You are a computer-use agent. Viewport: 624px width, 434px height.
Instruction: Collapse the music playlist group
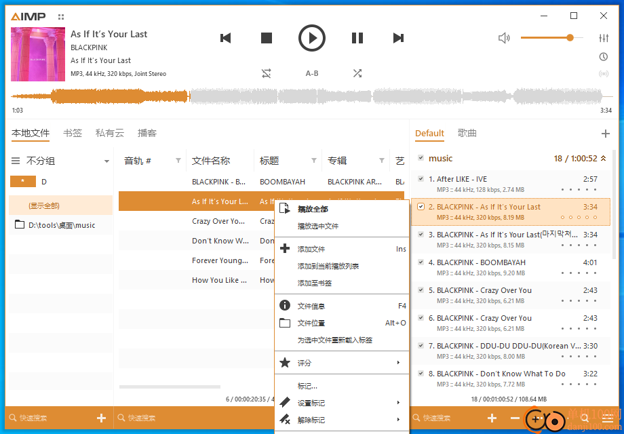coord(603,158)
